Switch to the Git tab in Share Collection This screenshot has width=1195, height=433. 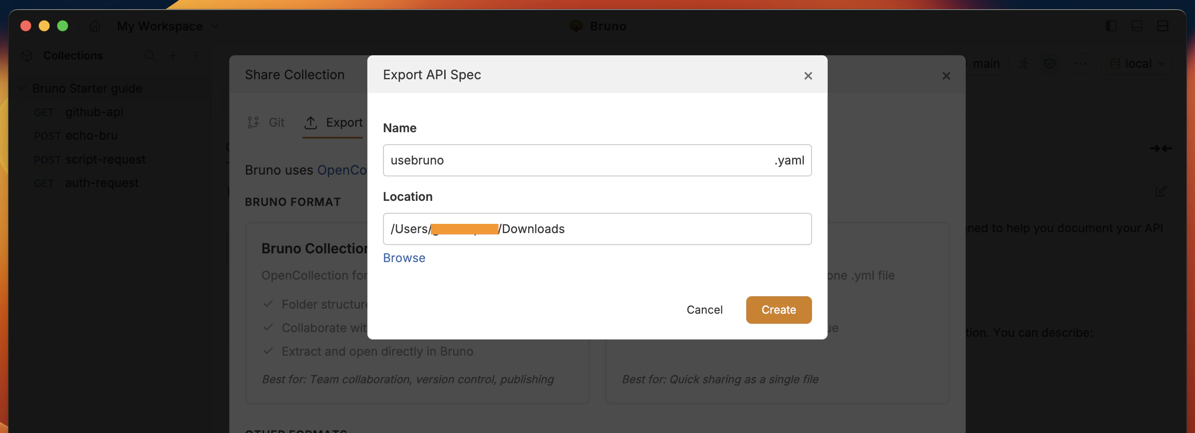coord(266,123)
